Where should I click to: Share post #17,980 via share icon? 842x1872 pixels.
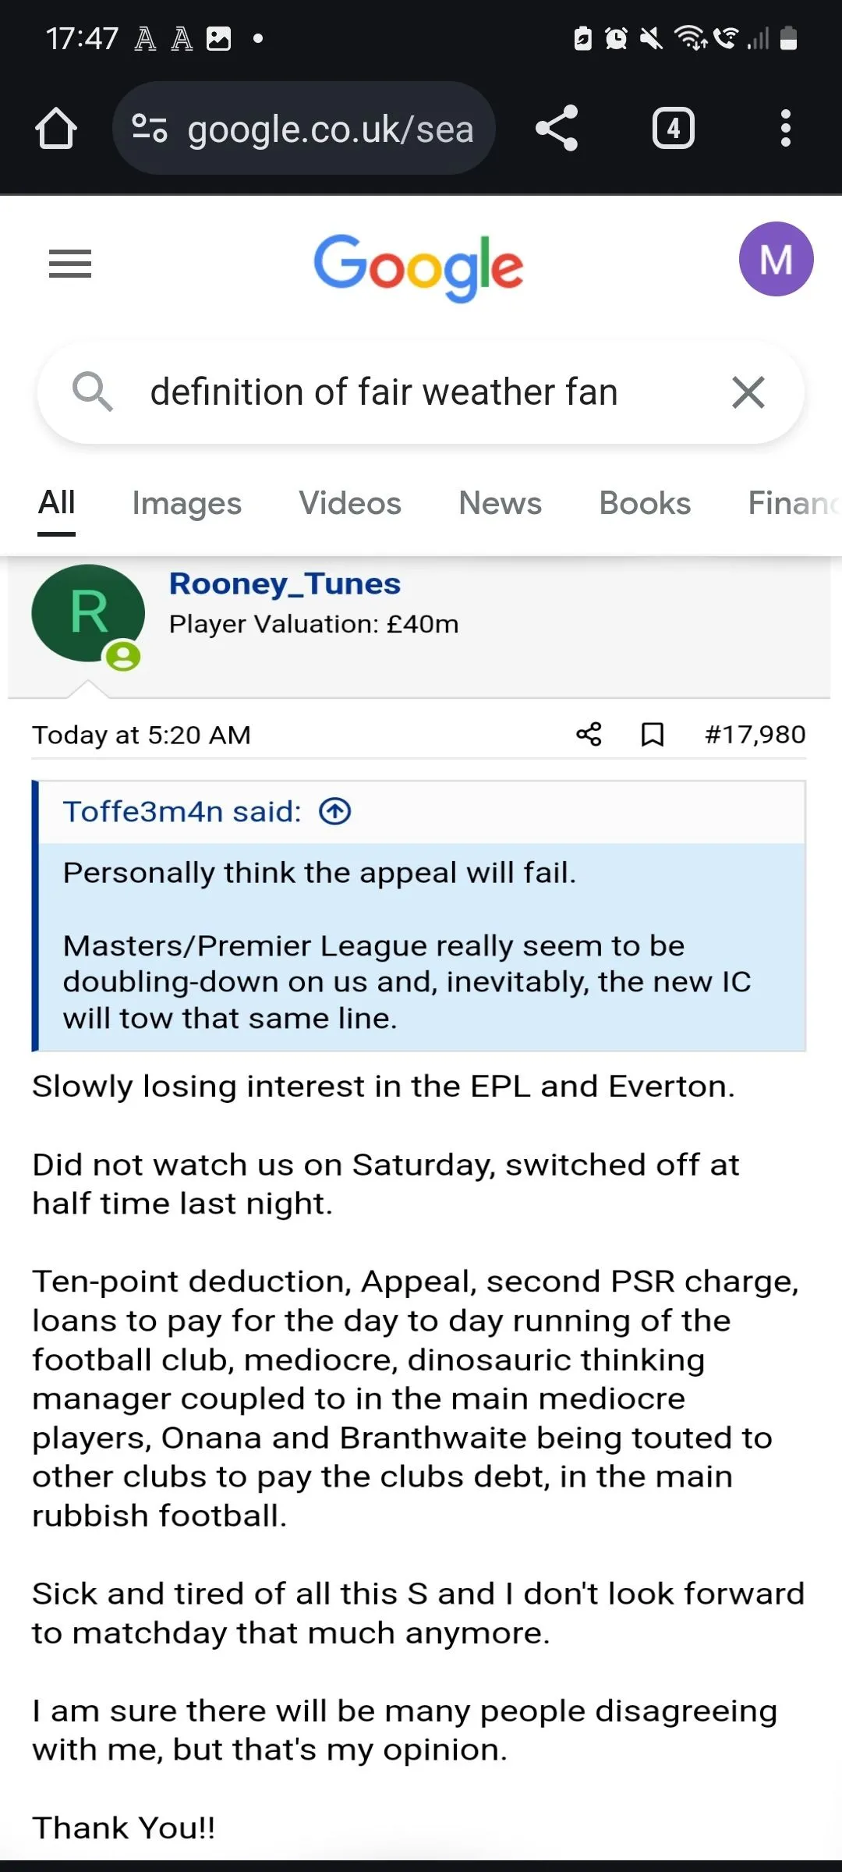(x=589, y=734)
